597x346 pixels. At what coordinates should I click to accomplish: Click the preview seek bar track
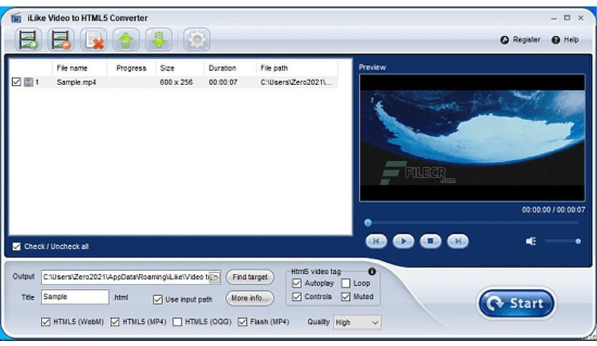point(472,222)
